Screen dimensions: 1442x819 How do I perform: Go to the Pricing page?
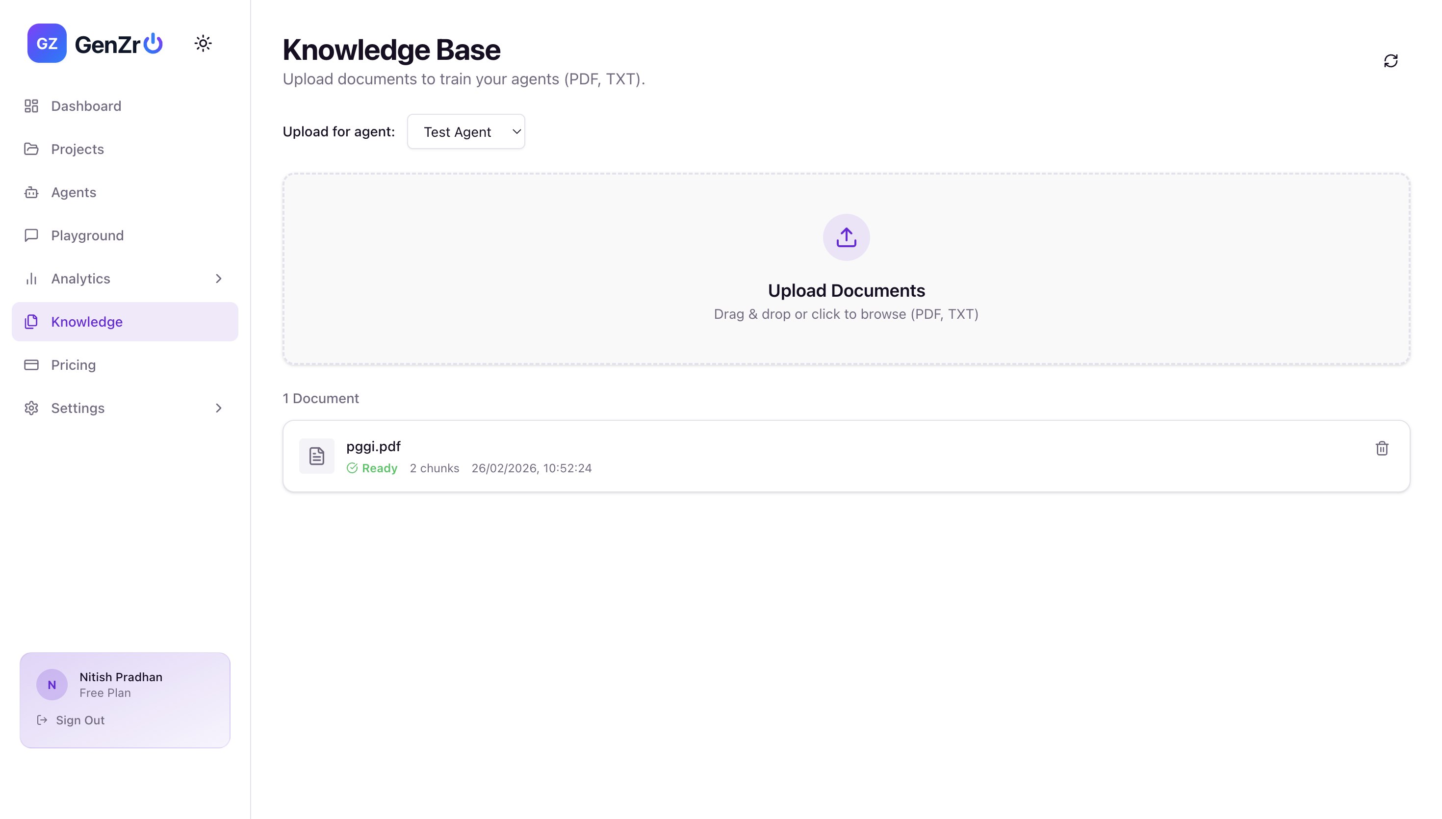(x=73, y=365)
